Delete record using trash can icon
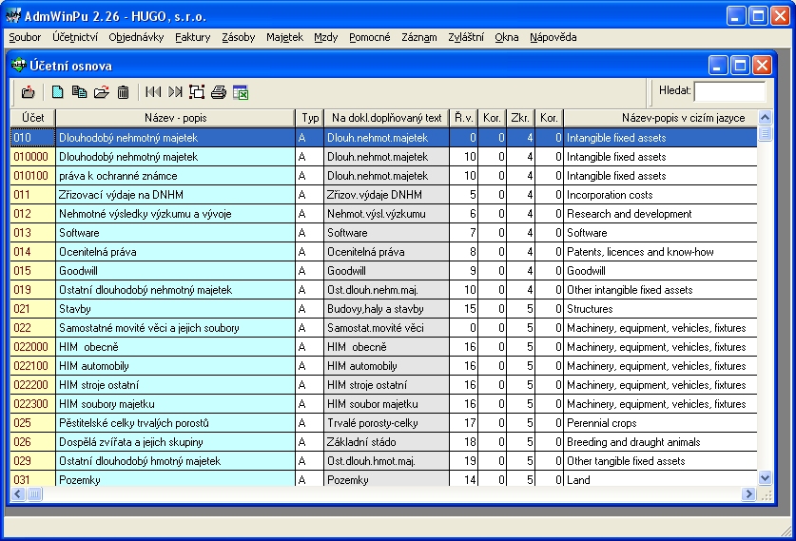This screenshot has width=796, height=541. point(123,92)
